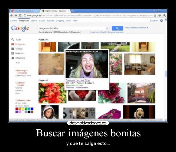The width and height of the screenshot is (176, 152).
Task: Choose Ordenar por tema
Action: (23, 76)
